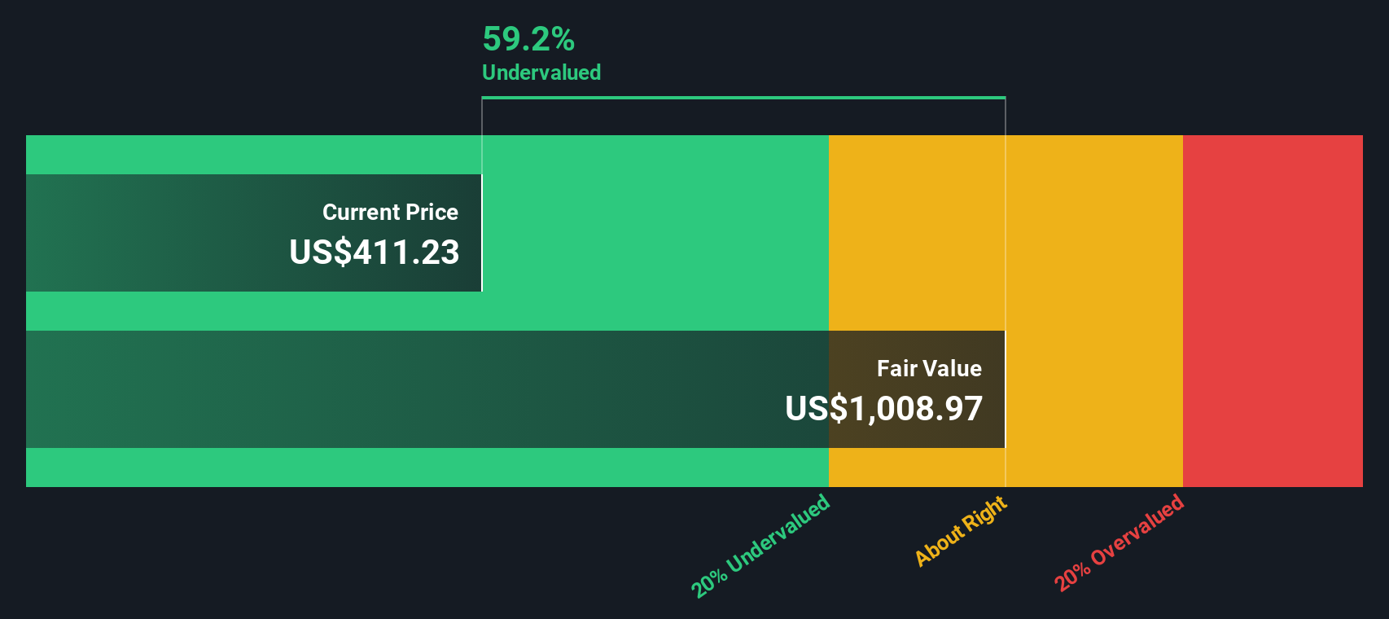1389x619 pixels.
Task: Click the Current Price label
Action: 390,213
